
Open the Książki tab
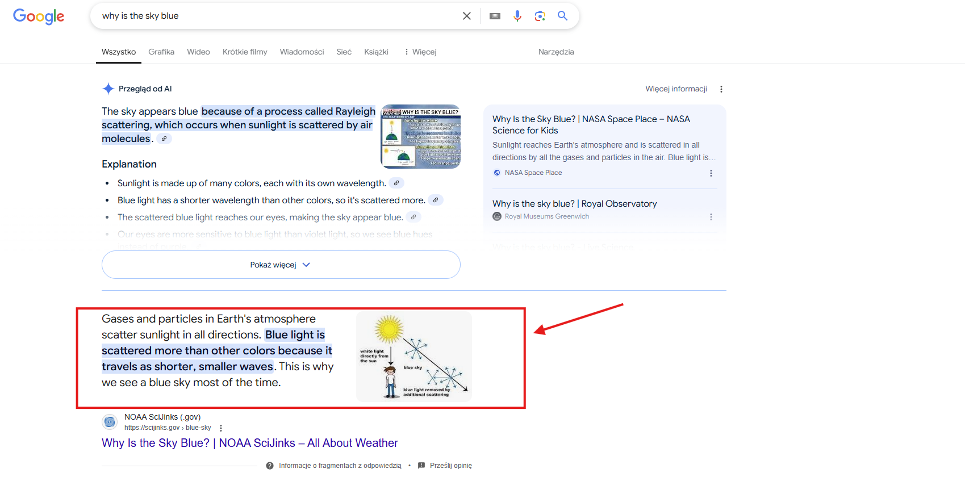376,52
